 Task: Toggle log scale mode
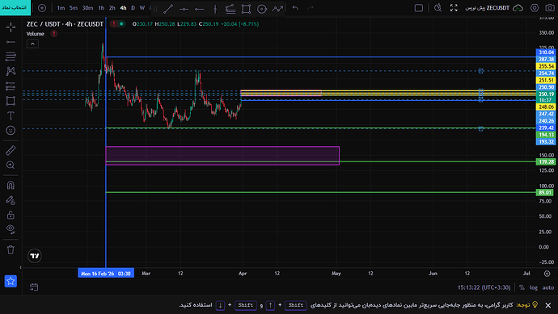533,287
